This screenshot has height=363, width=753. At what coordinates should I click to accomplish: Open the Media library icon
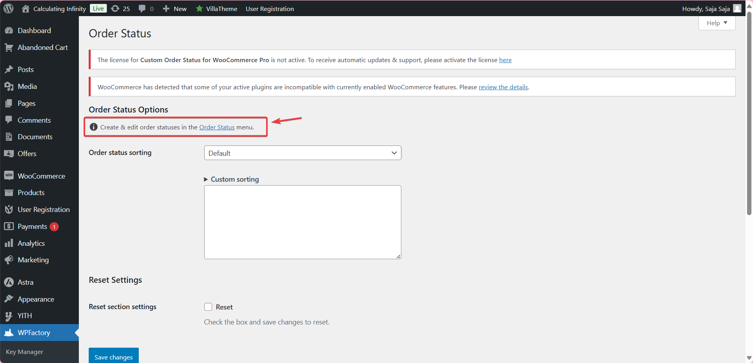point(9,86)
